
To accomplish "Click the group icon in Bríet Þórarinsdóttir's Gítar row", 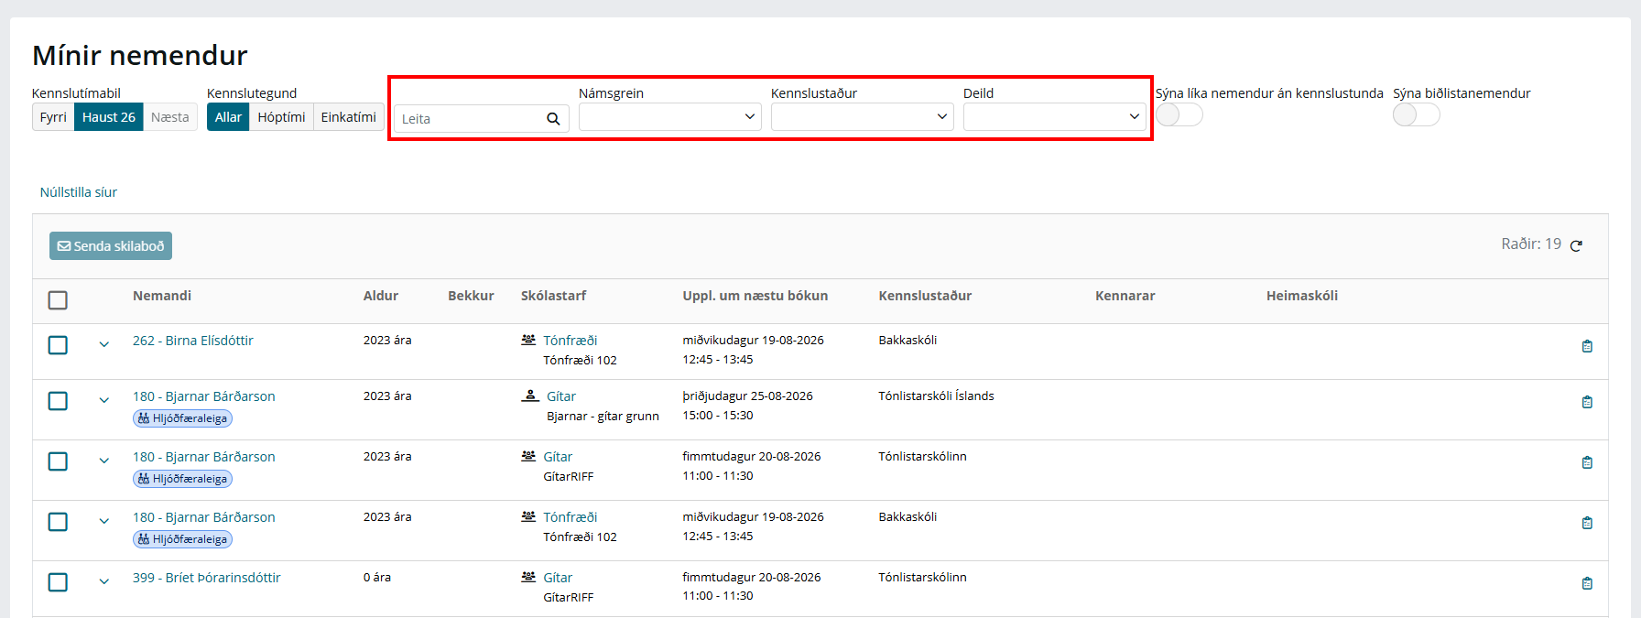I will click(528, 577).
